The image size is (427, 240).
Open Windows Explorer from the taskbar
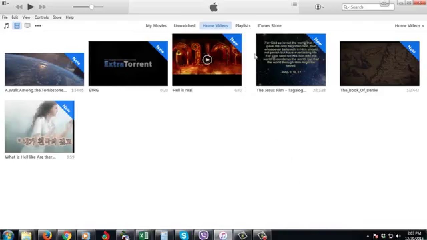point(27,235)
